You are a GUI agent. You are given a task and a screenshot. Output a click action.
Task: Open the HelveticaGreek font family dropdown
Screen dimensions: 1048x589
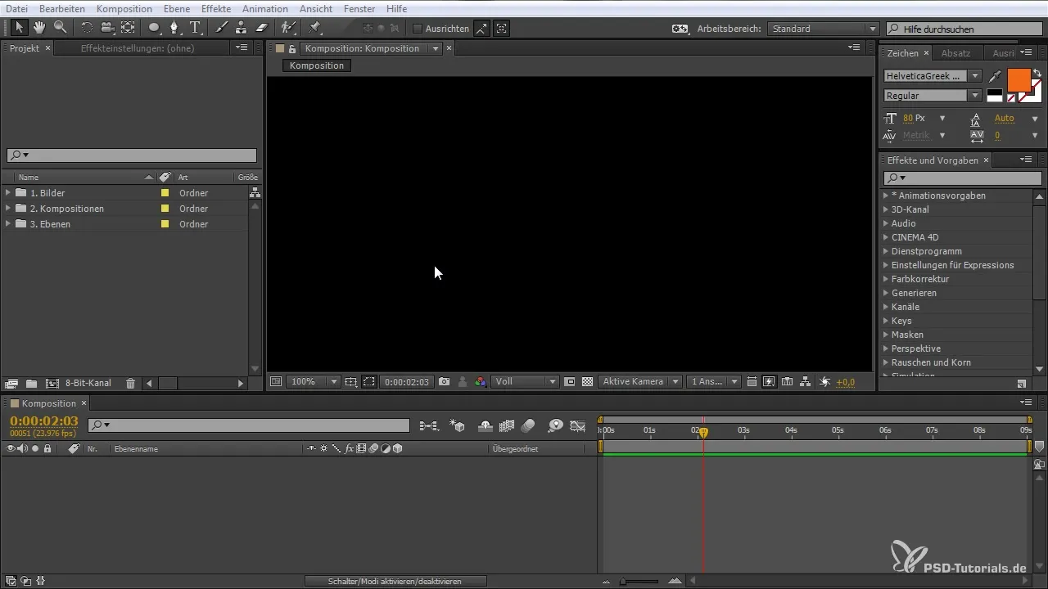pos(933,76)
